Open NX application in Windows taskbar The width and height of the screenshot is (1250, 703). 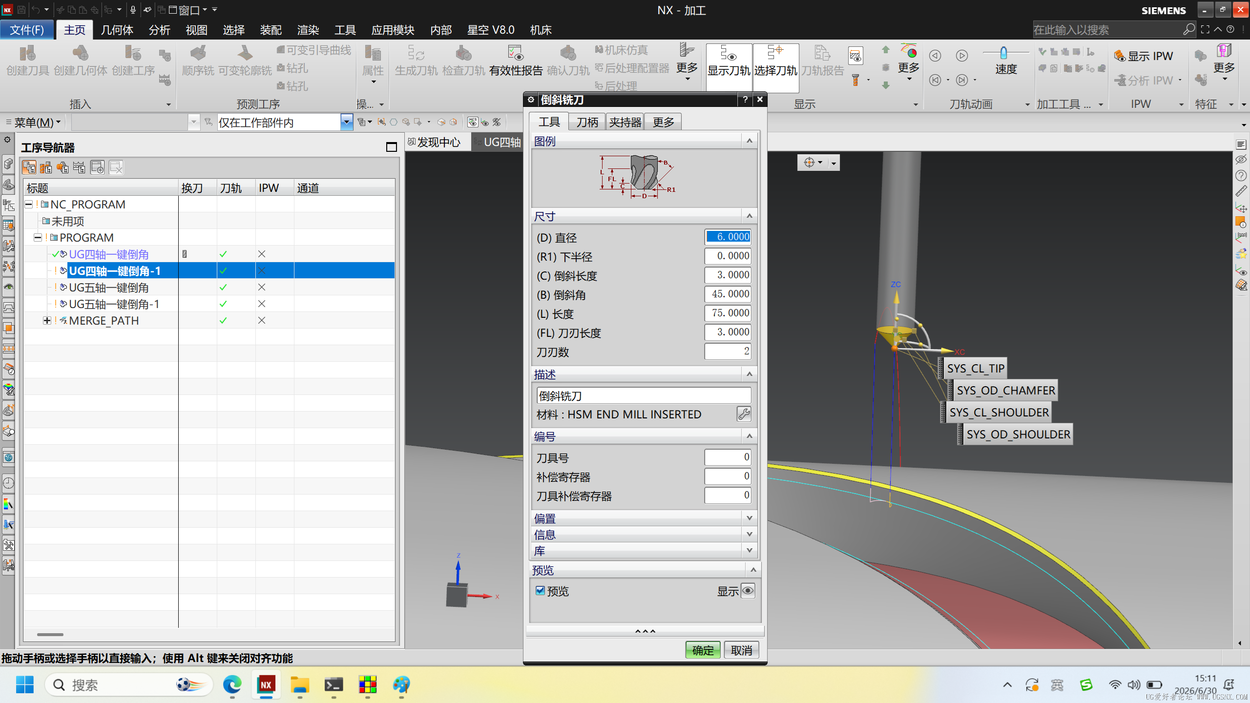click(x=266, y=685)
